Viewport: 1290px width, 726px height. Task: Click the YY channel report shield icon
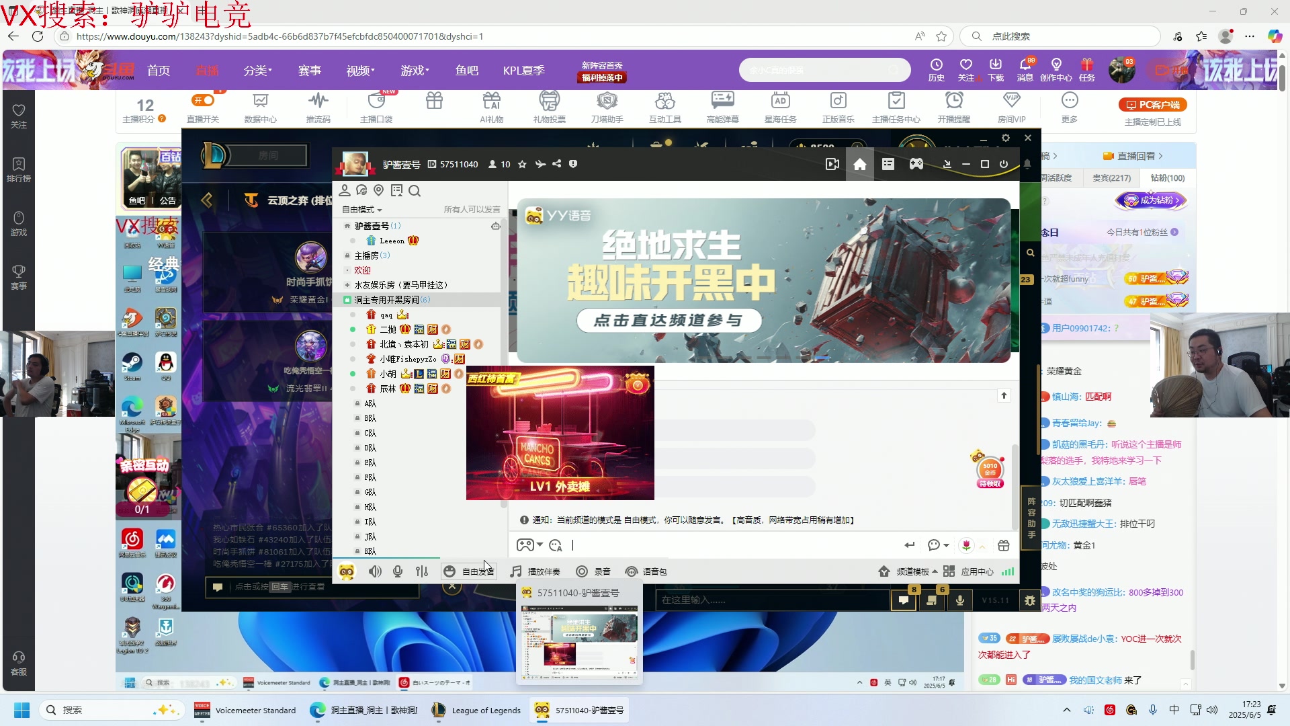pyautogui.click(x=573, y=164)
